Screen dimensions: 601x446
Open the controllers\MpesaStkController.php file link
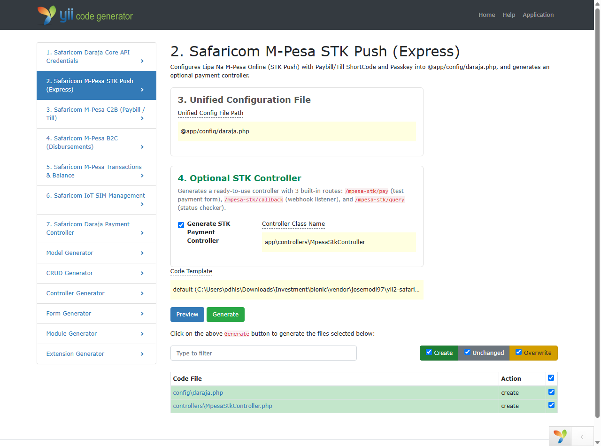[x=223, y=406]
